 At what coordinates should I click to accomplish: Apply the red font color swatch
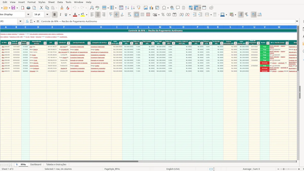coord(75,15)
